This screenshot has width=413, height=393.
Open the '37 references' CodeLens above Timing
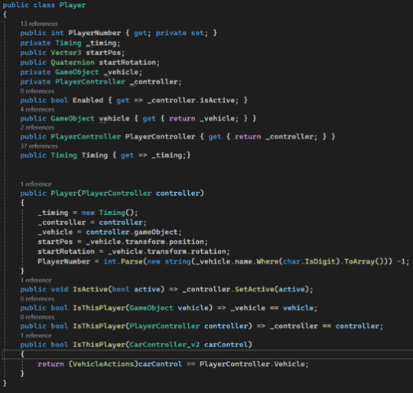coord(39,146)
